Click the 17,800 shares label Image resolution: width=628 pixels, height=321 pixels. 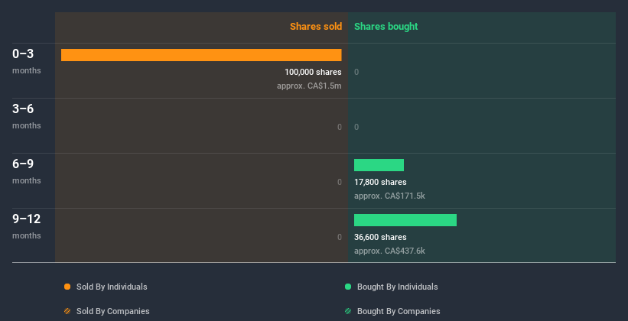[380, 182]
